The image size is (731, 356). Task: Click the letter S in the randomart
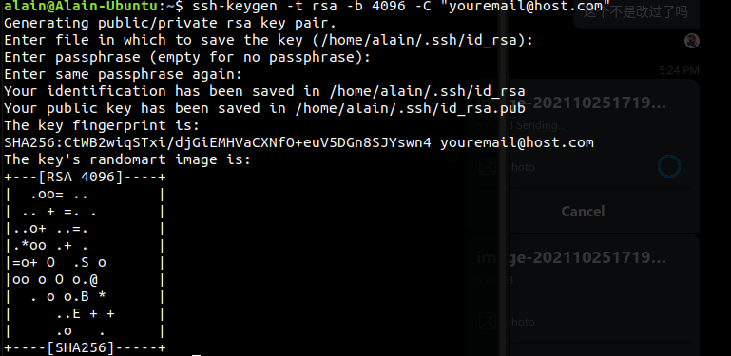(x=85, y=262)
